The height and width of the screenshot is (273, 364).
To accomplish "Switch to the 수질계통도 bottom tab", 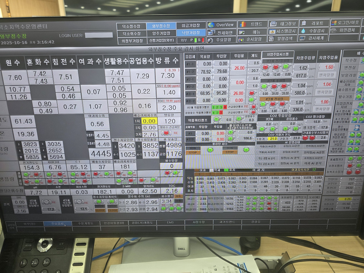I will 85,223.
